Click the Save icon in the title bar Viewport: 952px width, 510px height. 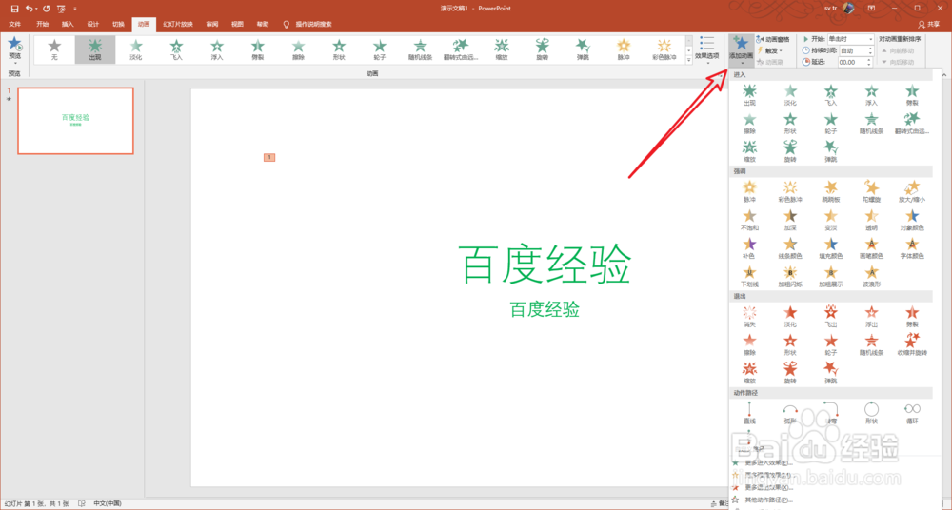tap(14, 9)
